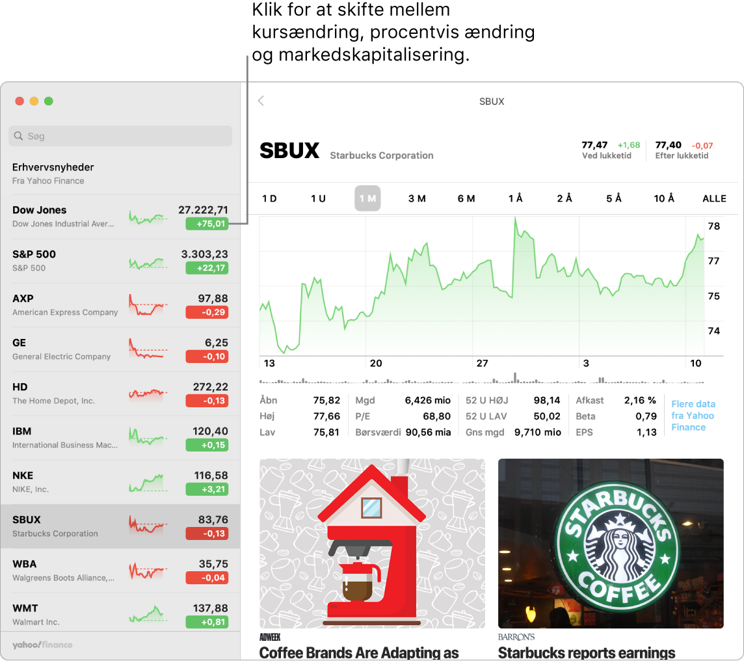Select the 5 Å chart range
This screenshot has height=661, width=744.
click(614, 198)
